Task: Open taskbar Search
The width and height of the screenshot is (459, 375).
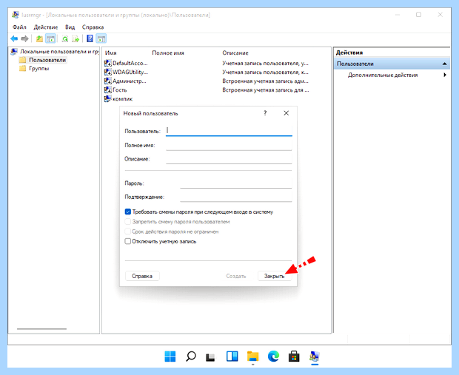Action: pos(191,357)
